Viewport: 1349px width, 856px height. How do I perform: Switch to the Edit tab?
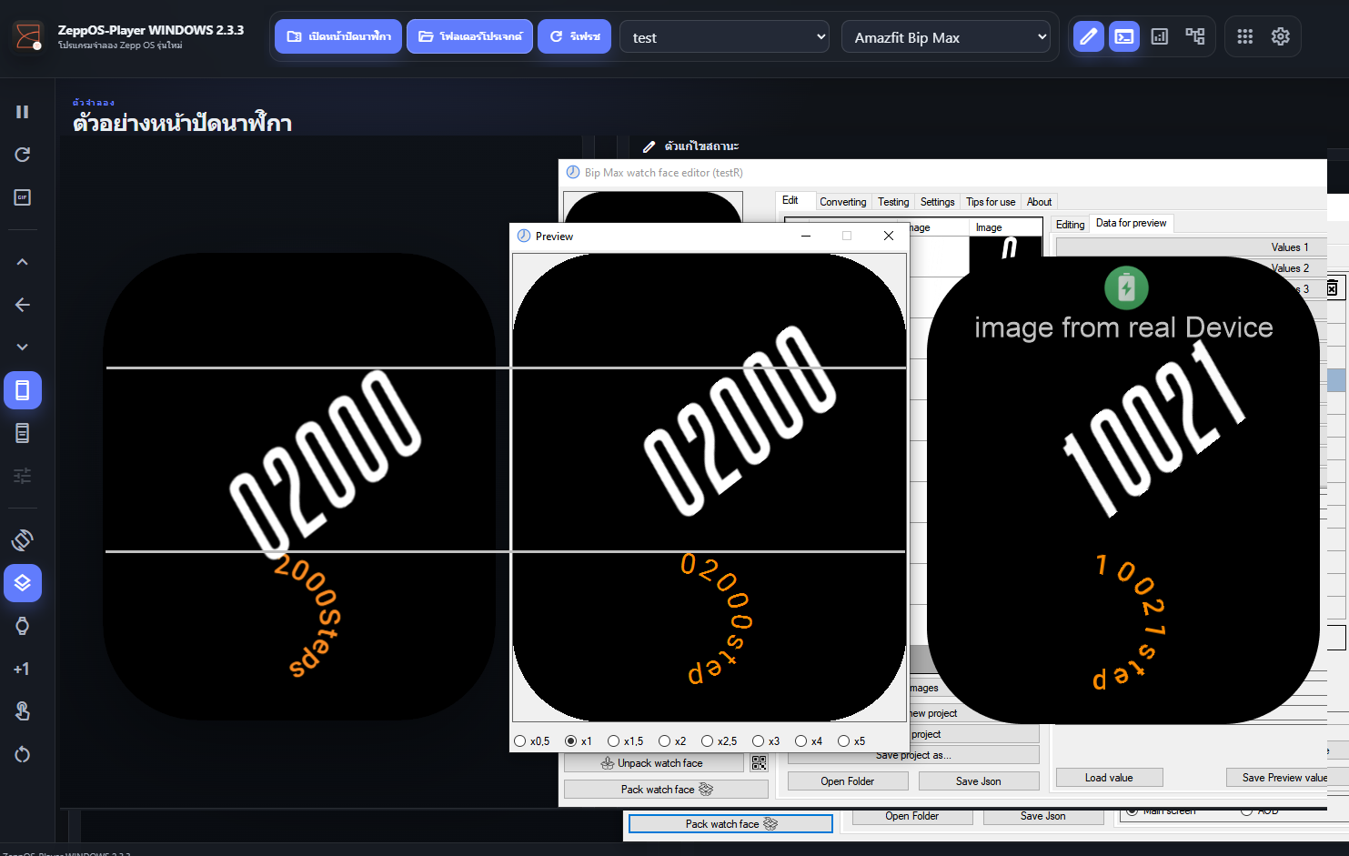pyautogui.click(x=790, y=201)
